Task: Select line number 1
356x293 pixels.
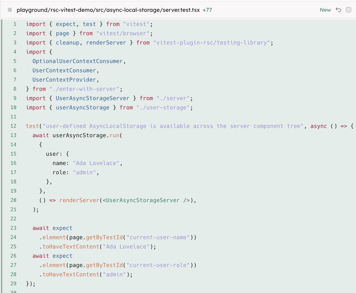Action: [x=15, y=24]
